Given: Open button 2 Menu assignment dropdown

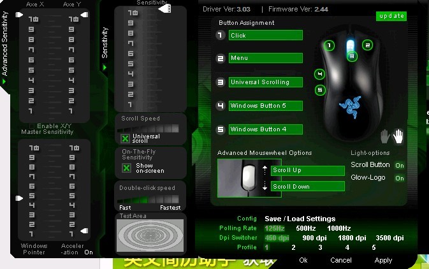Looking at the screenshot, I should (x=266, y=58).
